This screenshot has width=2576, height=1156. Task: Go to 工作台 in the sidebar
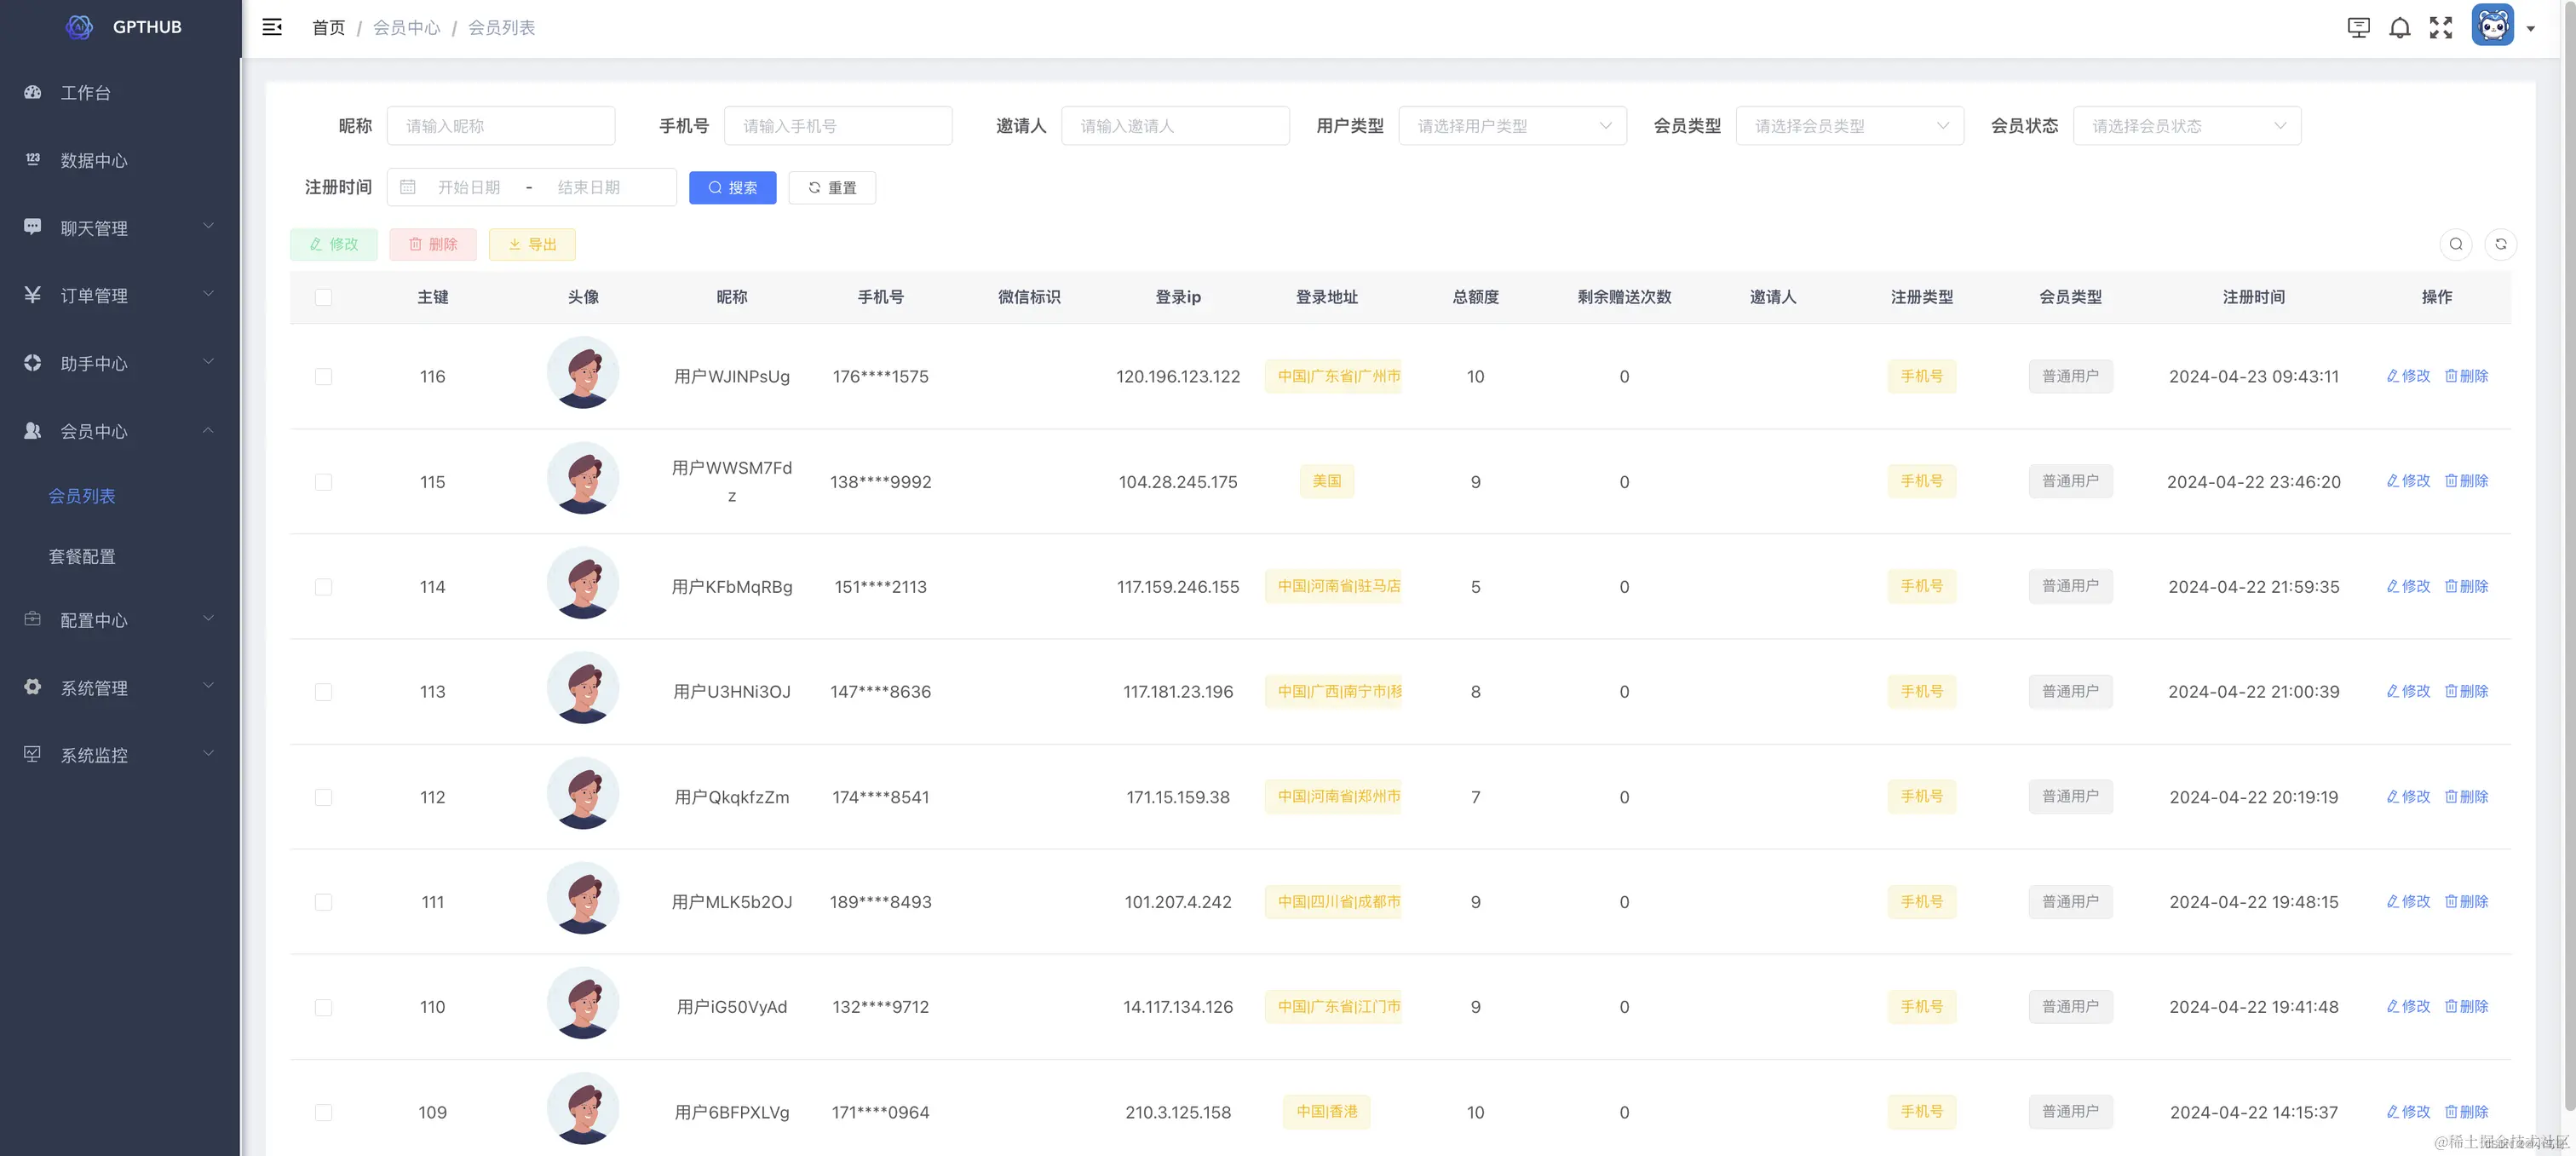click(x=86, y=93)
